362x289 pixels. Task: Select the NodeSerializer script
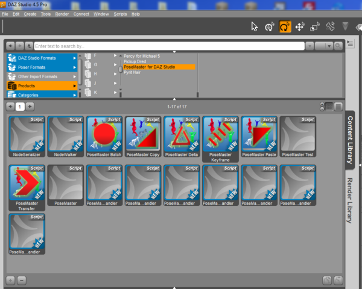(27, 137)
